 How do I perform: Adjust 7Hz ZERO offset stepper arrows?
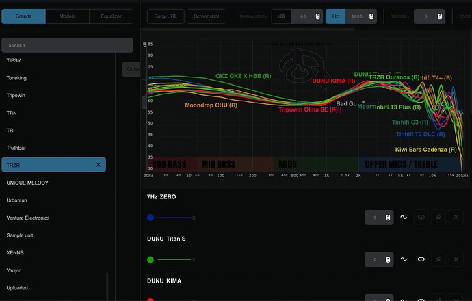[x=388, y=218]
